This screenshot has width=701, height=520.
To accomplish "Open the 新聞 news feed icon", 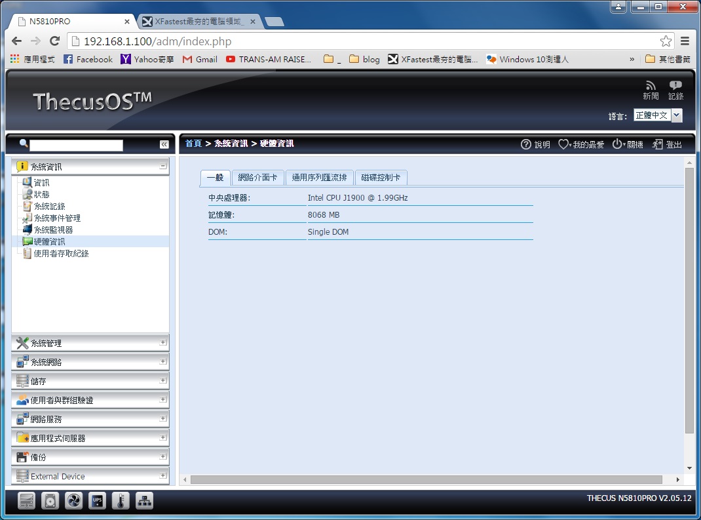I will pos(651,90).
